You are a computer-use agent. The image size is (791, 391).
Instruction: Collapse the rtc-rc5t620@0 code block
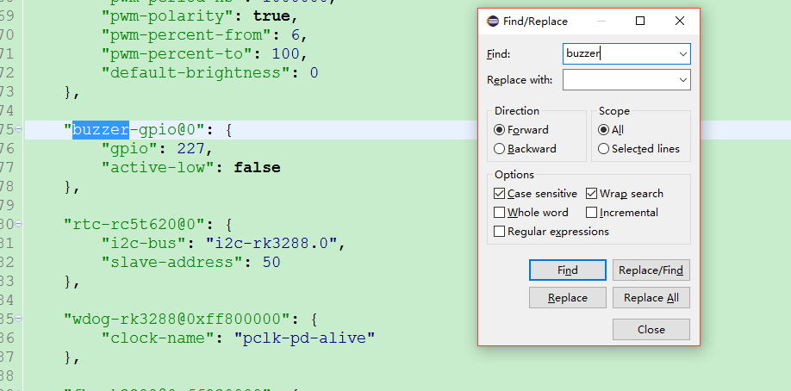19,224
